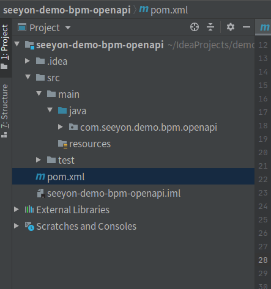This screenshot has width=271, height=289.
Task: Click the Project view title label
Action: (x=45, y=27)
